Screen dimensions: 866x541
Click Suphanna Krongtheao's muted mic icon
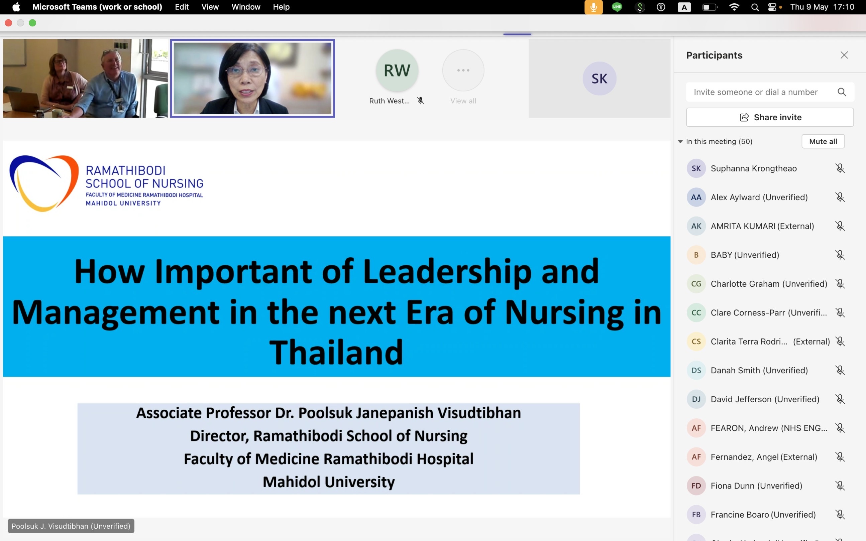tap(840, 168)
